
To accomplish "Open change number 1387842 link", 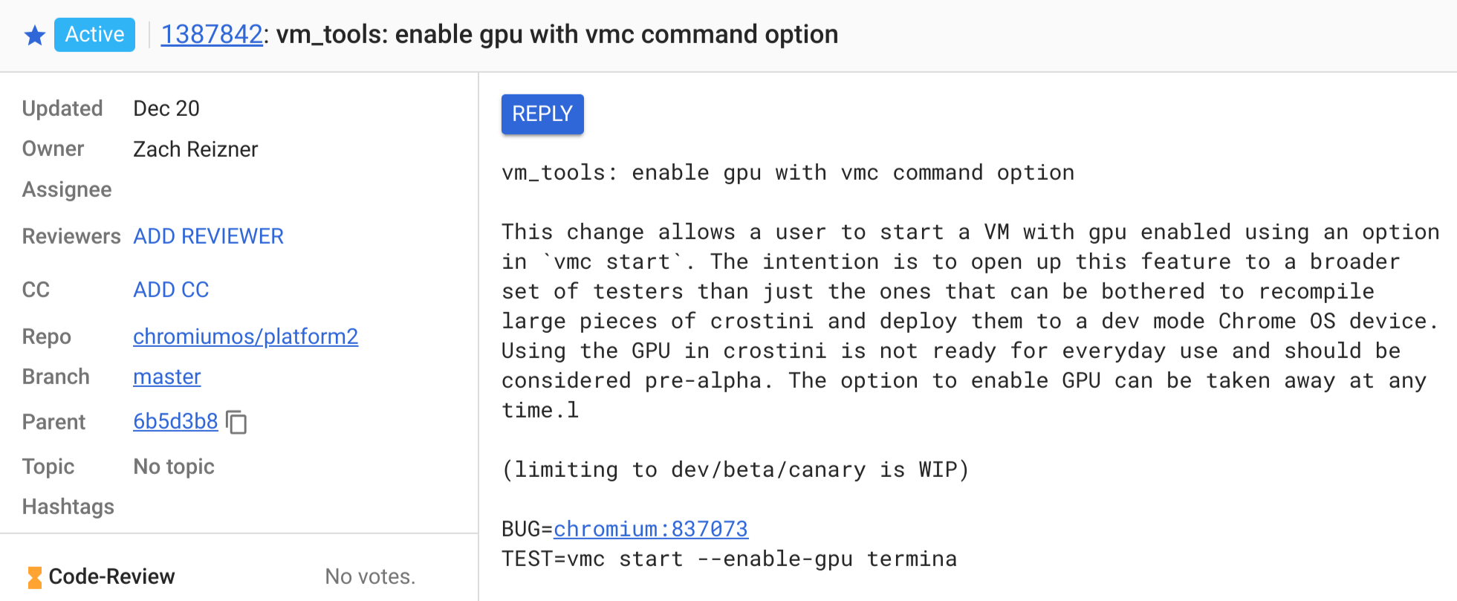I will point(211,35).
